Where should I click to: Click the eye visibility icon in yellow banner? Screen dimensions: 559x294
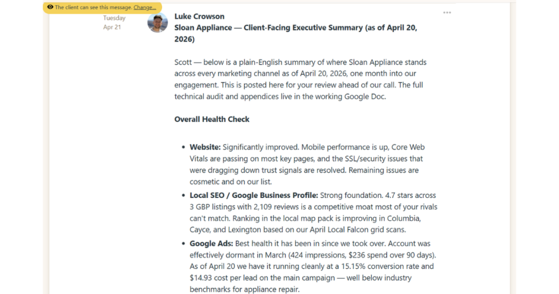tap(50, 7)
